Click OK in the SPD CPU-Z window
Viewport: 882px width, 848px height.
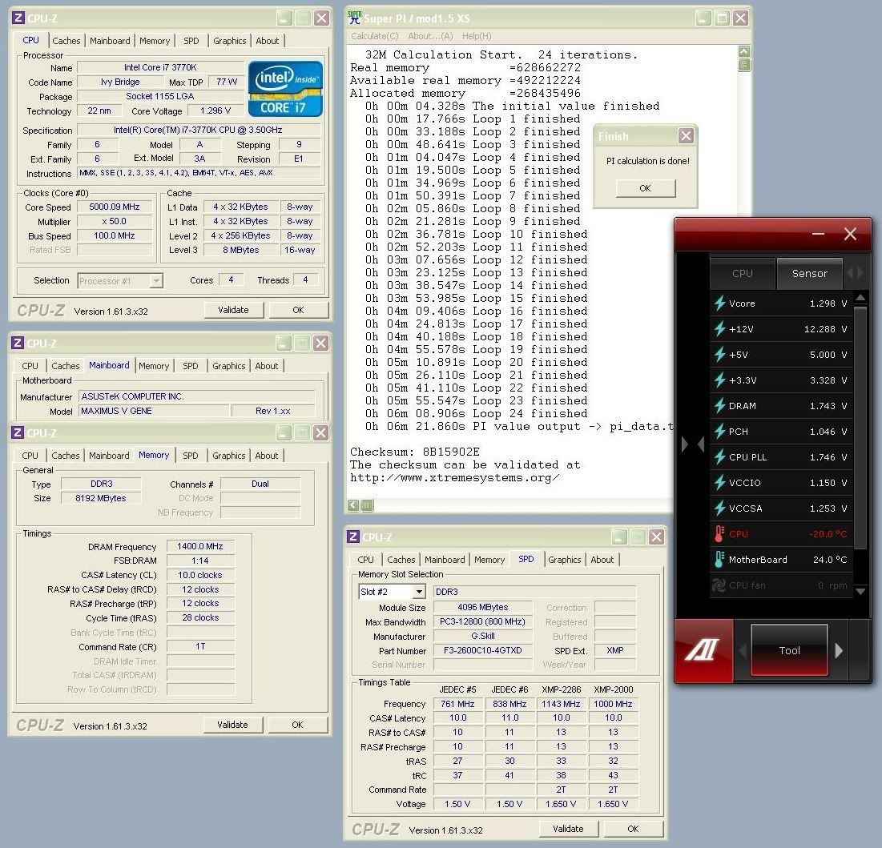634,829
